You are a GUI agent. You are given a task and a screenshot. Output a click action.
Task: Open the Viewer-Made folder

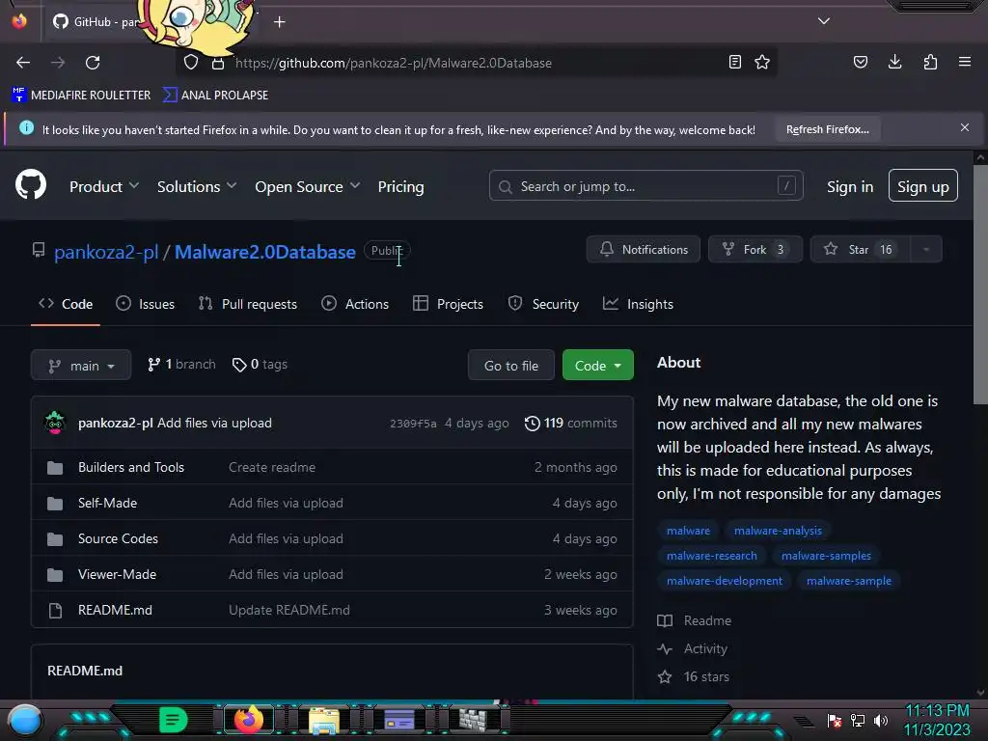[x=117, y=575]
